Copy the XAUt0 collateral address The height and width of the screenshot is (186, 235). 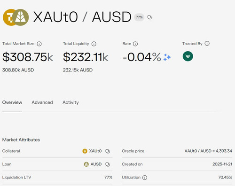pyautogui.click(x=108, y=151)
